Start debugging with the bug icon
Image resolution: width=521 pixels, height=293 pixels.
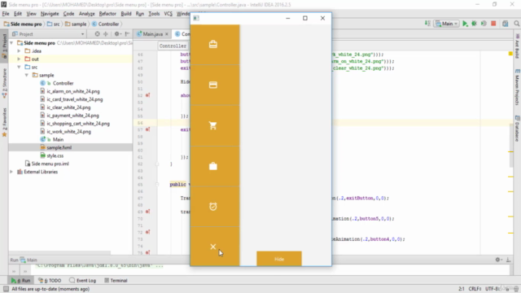click(x=474, y=24)
